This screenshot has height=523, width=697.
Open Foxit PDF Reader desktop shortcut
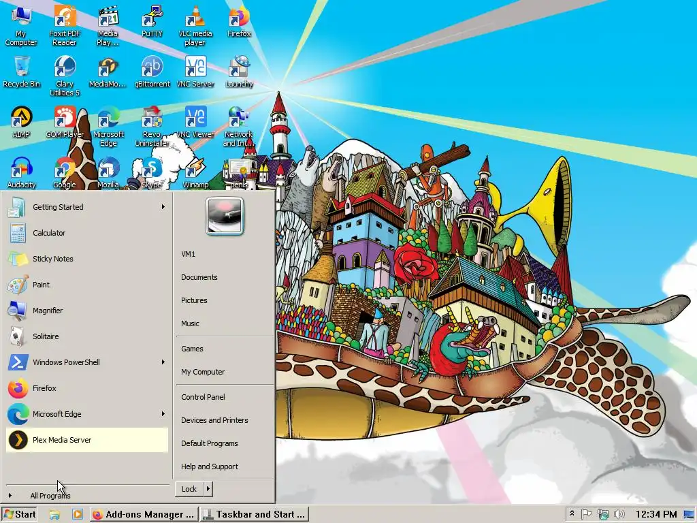(x=65, y=25)
